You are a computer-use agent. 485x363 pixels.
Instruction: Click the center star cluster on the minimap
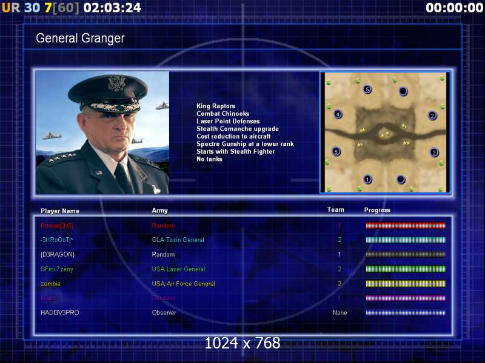(x=385, y=134)
